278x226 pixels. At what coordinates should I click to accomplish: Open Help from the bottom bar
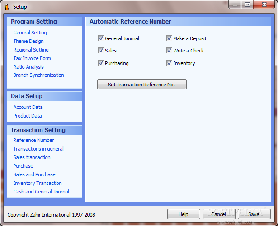pyautogui.click(x=184, y=214)
